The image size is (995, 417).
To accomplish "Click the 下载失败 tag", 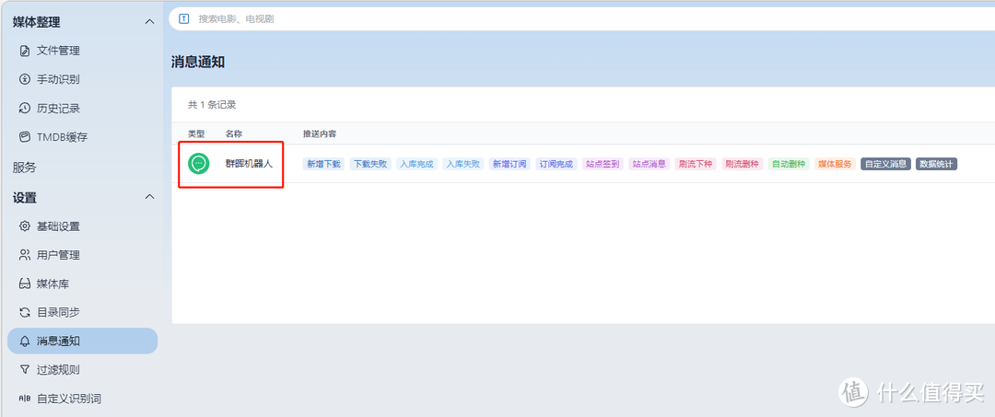I will tap(370, 164).
